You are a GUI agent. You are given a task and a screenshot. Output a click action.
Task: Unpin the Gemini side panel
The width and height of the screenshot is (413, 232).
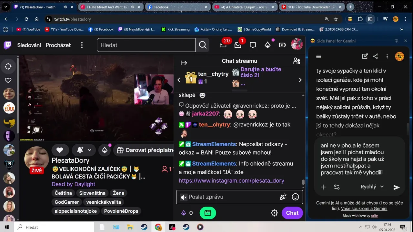click(397, 41)
